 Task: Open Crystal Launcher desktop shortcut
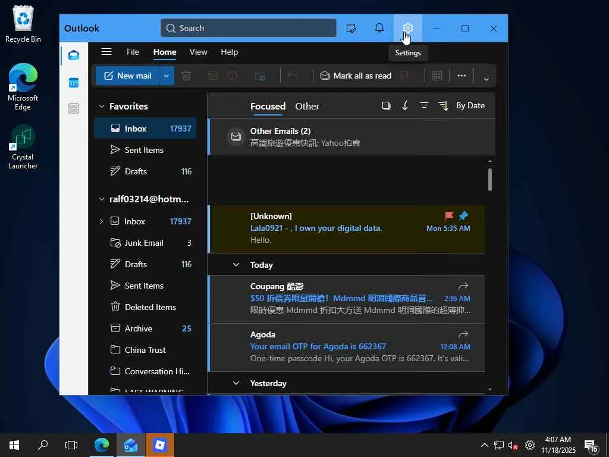pos(23,147)
